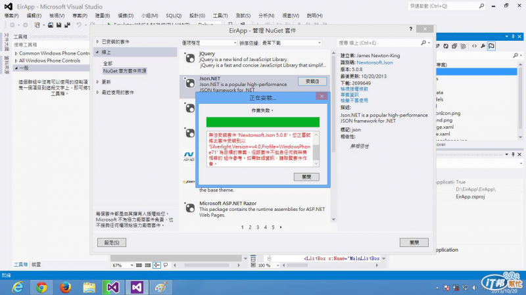Click 設定(S) button in NuGet dialog

pyautogui.click(x=112, y=242)
